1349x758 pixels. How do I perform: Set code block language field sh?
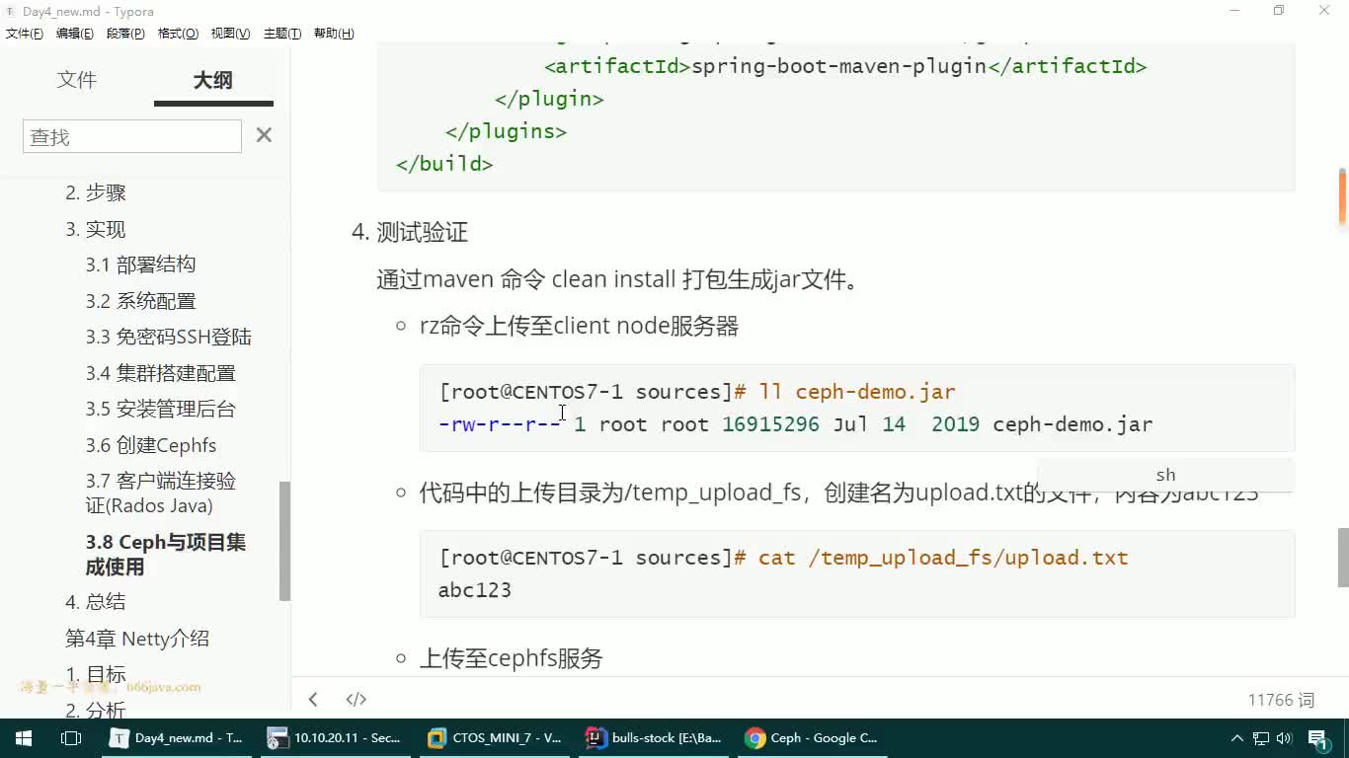pos(1165,475)
